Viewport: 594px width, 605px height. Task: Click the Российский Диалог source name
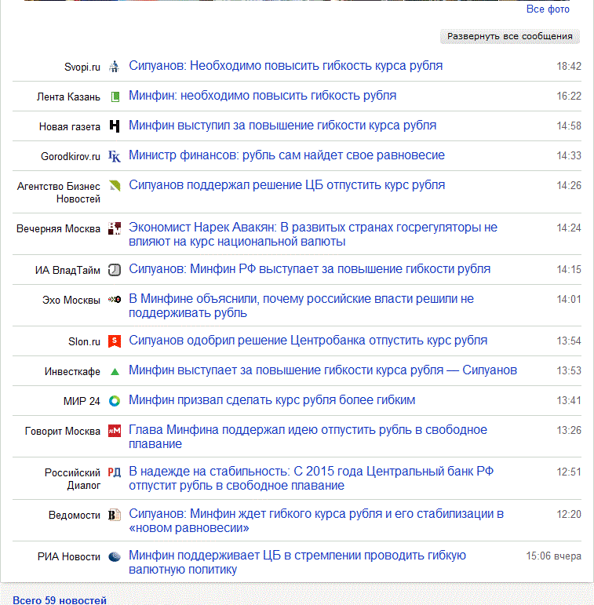72,479
